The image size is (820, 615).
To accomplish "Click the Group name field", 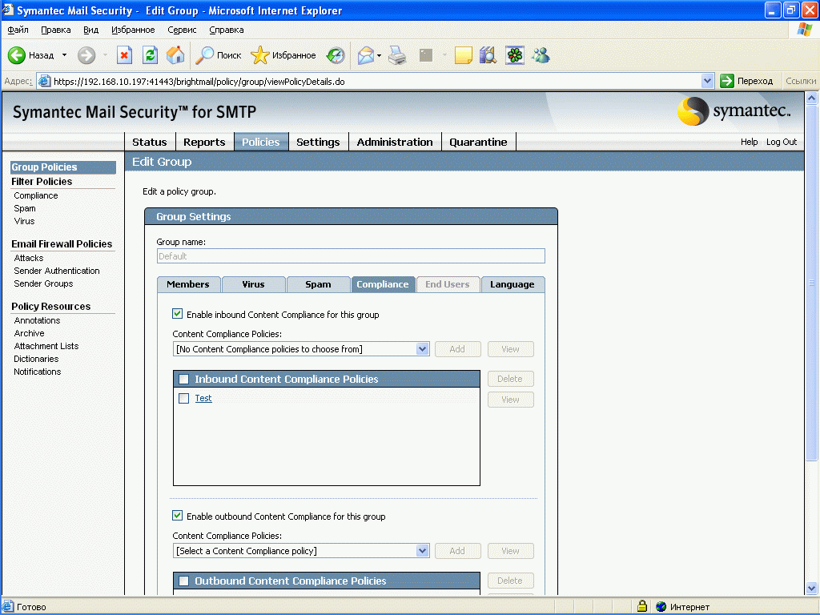I will pos(351,255).
